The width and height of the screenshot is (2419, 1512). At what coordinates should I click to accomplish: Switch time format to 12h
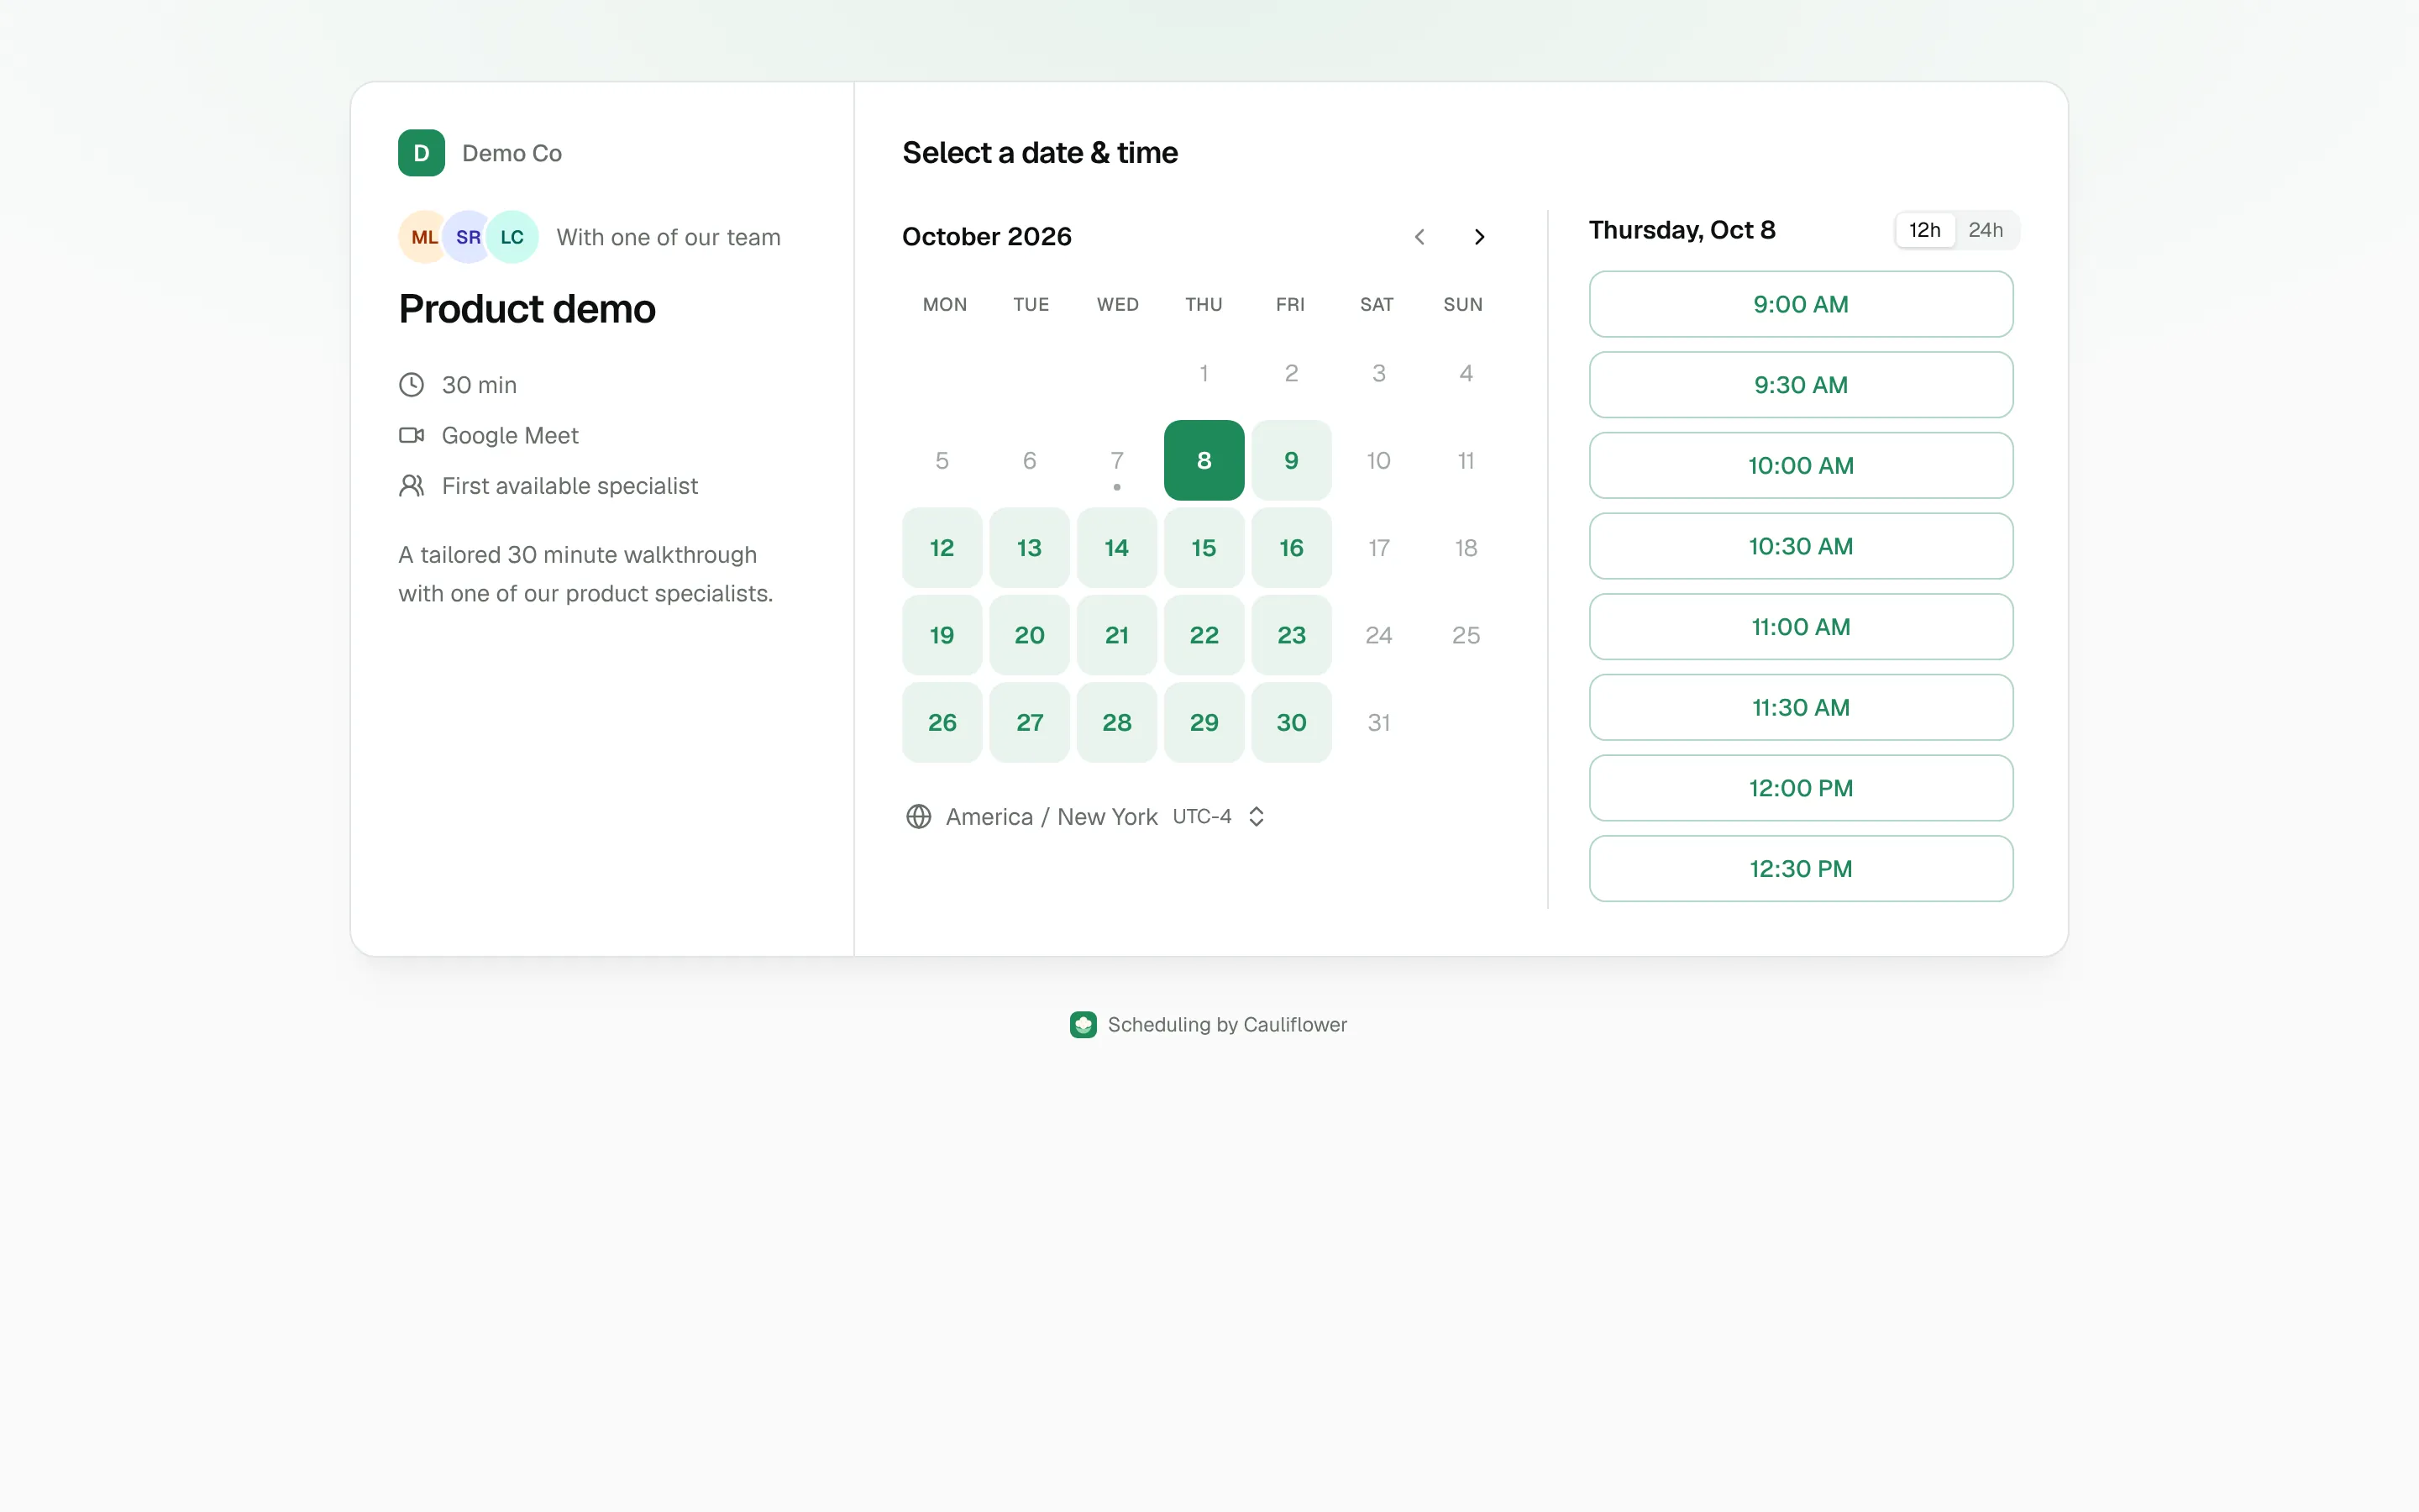(1924, 230)
